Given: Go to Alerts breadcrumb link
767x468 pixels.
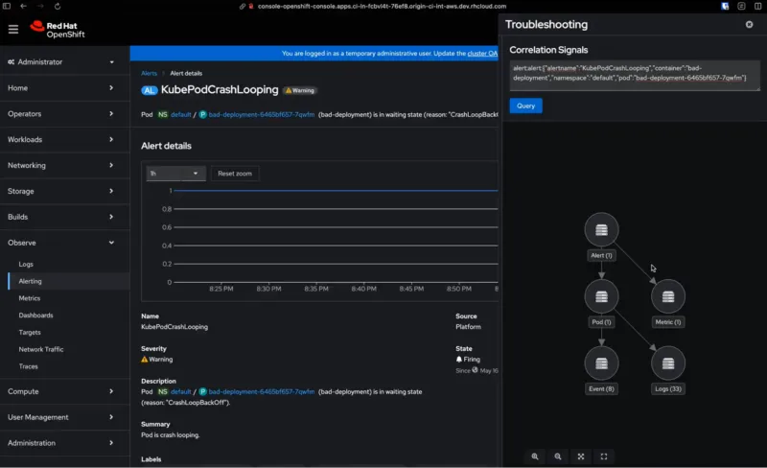Looking at the screenshot, I should [150, 74].
